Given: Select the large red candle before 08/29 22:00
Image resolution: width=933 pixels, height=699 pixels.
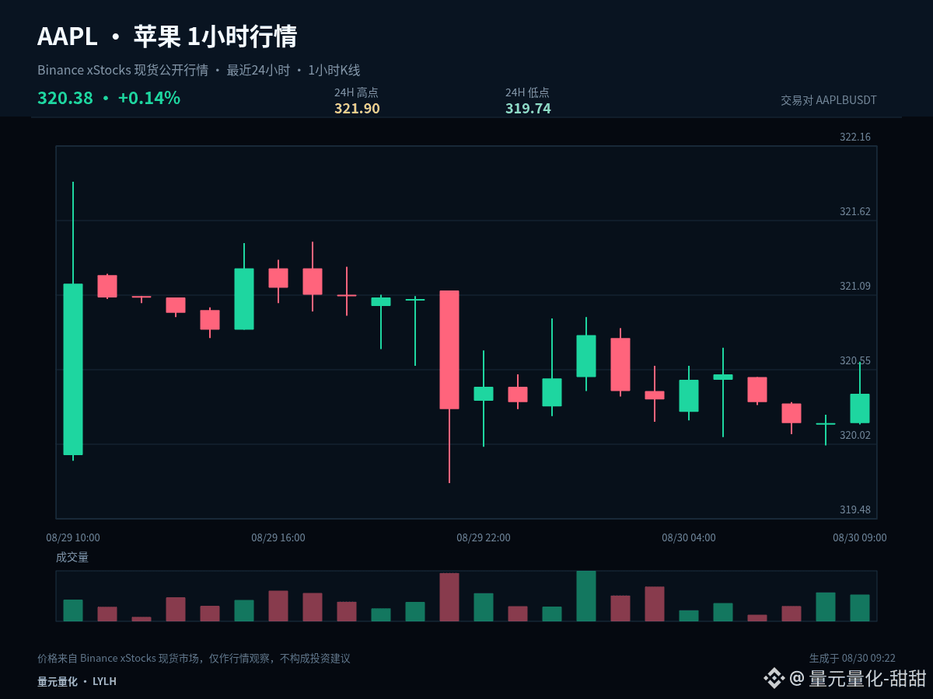Looking at the screenshot, I should [449, 349].
